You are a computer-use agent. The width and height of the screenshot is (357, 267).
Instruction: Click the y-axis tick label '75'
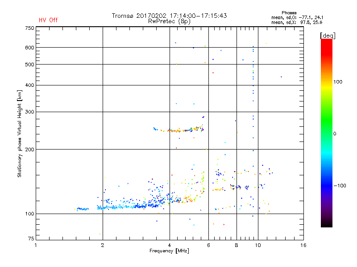click(31, 239)
